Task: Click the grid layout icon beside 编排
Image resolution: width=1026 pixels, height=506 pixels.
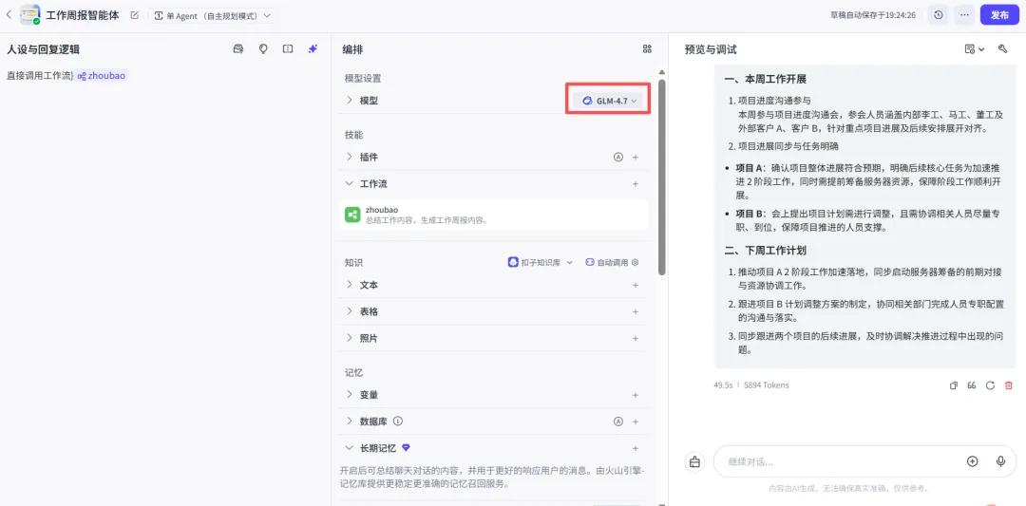Action: coord(647,49)
